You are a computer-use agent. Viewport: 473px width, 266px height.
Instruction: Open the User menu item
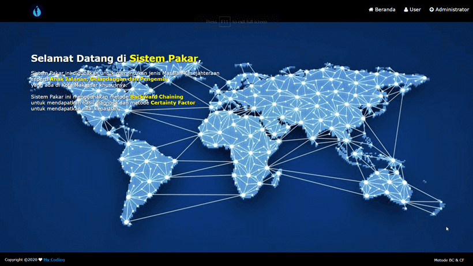(412, 10)
